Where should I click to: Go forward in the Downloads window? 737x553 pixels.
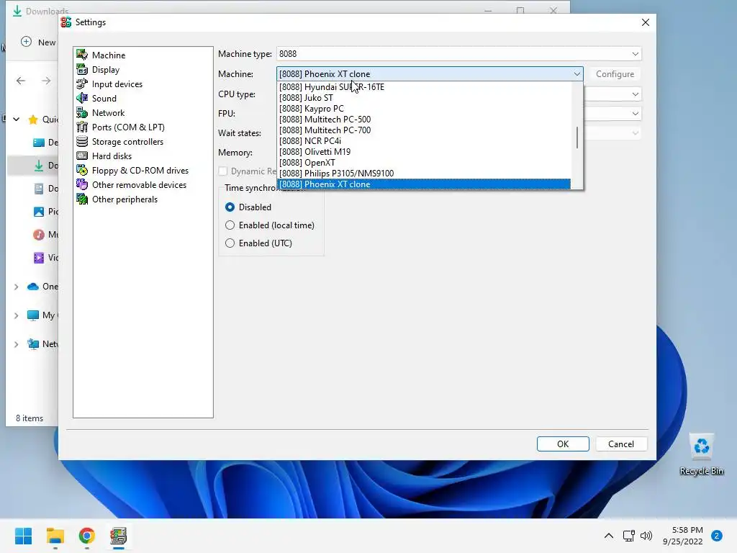click(x=46, y=81)
